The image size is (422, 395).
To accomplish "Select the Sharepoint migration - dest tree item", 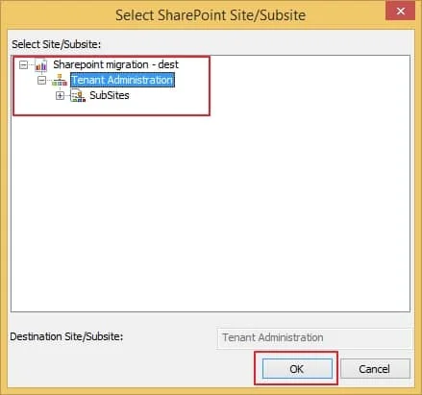I will pyautogui.click(x=115, y=64).
